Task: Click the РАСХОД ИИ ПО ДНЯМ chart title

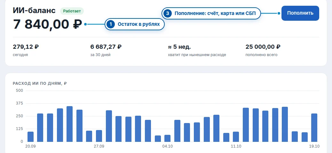Action: click(40, 84)
